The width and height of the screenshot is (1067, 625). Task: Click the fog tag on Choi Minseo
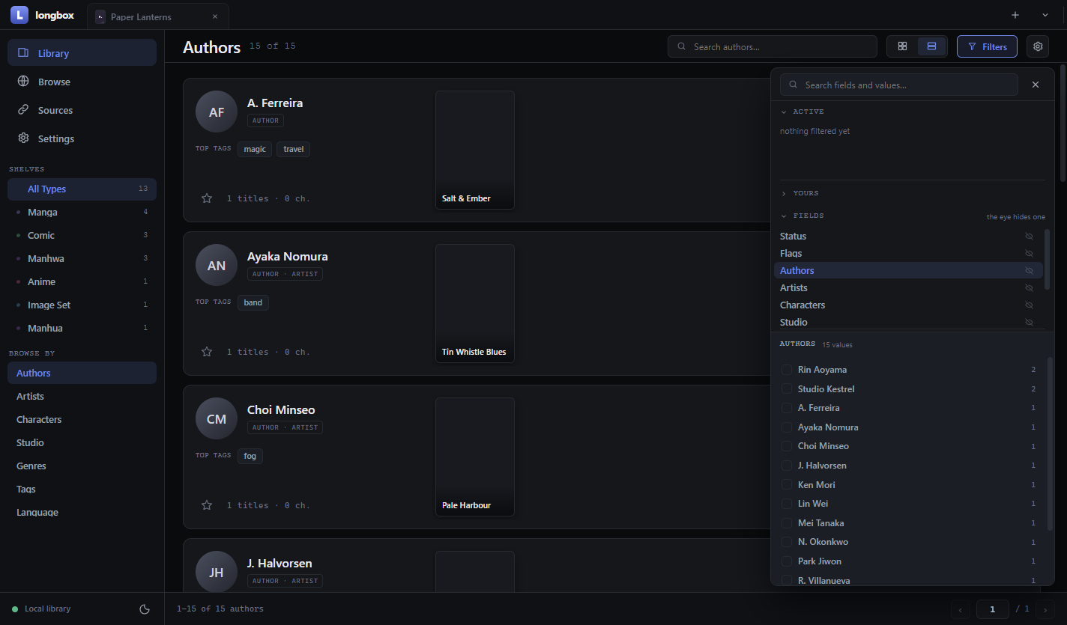pos(250,456)
